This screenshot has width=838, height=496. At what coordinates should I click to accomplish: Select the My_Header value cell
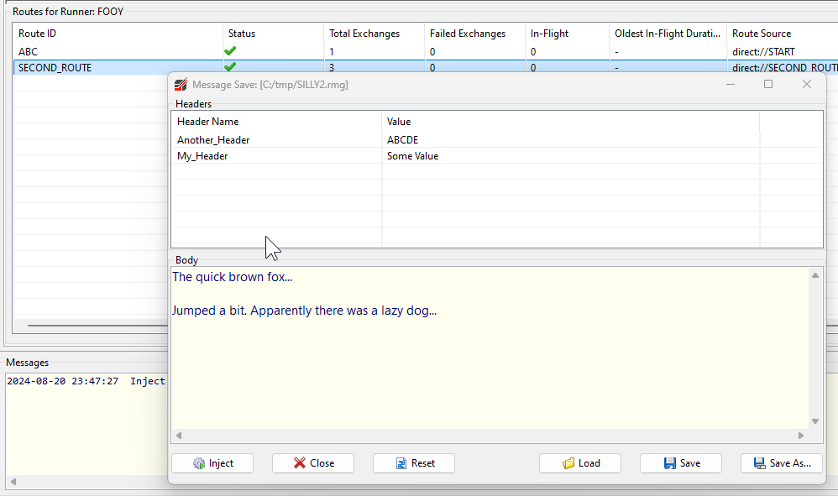point(412,156)
